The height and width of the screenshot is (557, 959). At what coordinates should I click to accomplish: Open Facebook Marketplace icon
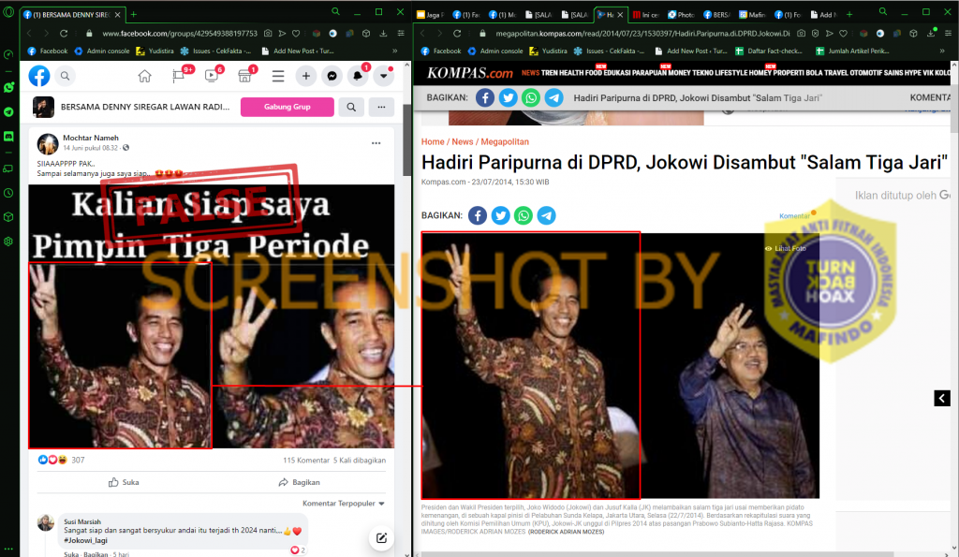[x=244, y=76]
